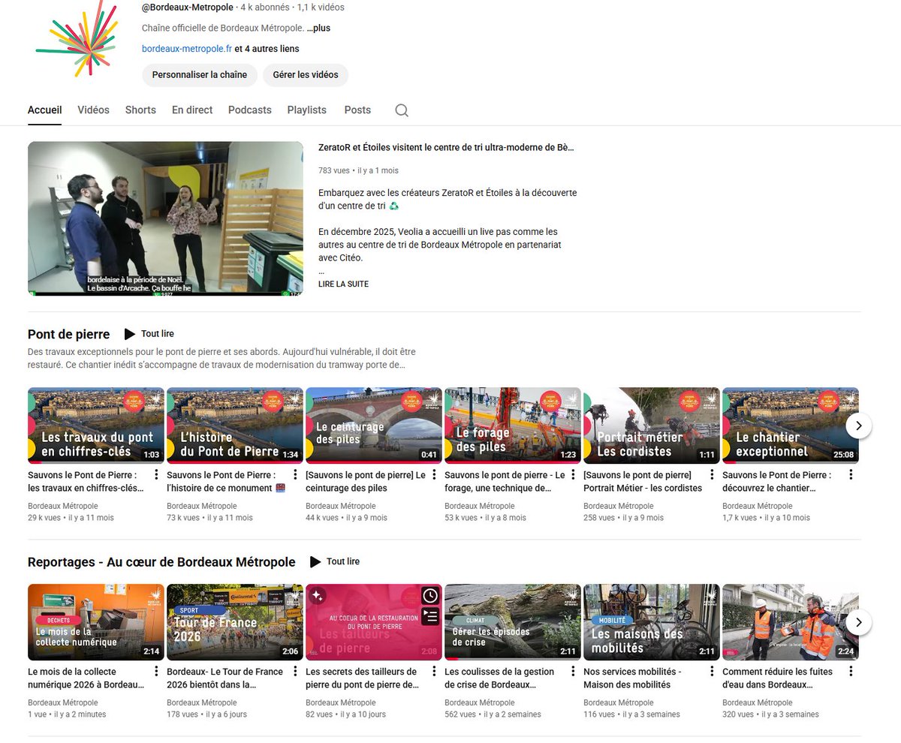Screen dimensions: 901x743
Task: Open 'Portrait métier Les cordistes' thumbnail
Action: [x=652, y=426]
